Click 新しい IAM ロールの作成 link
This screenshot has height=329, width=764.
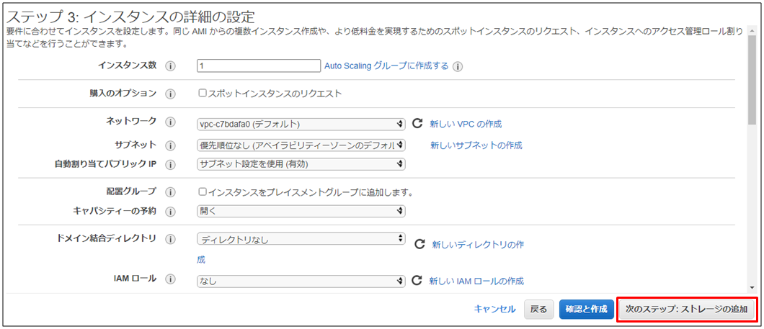[x=476, y=281]
